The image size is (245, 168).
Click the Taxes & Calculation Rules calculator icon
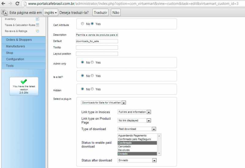(x=37, y=25)
